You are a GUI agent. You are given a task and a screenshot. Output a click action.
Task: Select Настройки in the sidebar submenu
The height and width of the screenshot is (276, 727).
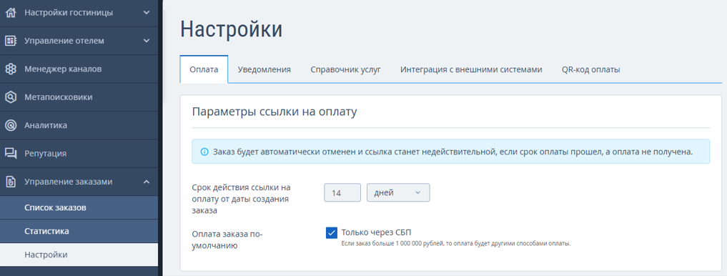79,255
